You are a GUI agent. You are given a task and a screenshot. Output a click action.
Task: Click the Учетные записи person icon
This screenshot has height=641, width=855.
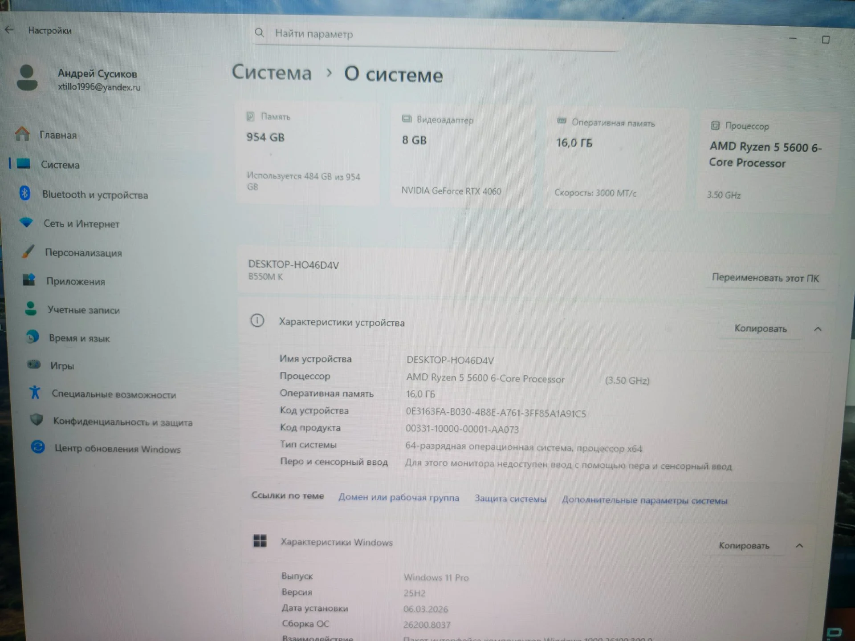pyautogui.click(x=31, y=308)
